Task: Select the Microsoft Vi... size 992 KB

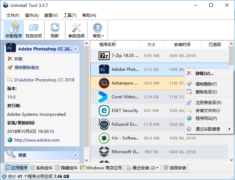Action: point(151,152)
